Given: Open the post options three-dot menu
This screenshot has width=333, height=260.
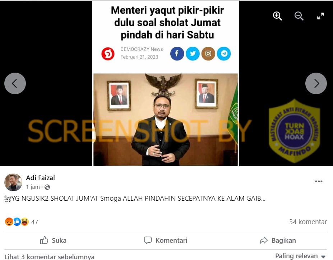Looking at the screenshot, I should (319, 181).
